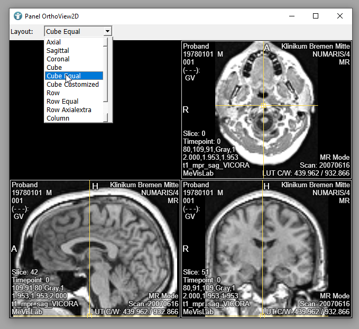359x329 pixels.
Task: Click the MeVisLab application icon in title bar
Action: coord(17,16)
